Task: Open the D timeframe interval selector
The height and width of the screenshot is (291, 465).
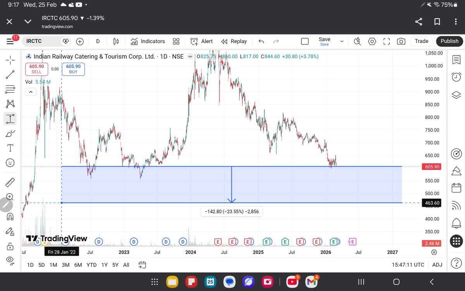Action: pos(98,41)
